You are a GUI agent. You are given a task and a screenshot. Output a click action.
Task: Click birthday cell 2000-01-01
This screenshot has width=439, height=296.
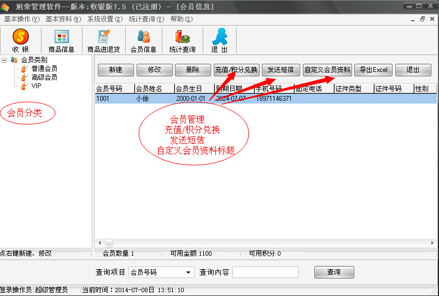pyautogui.click(x=191, y=99)
